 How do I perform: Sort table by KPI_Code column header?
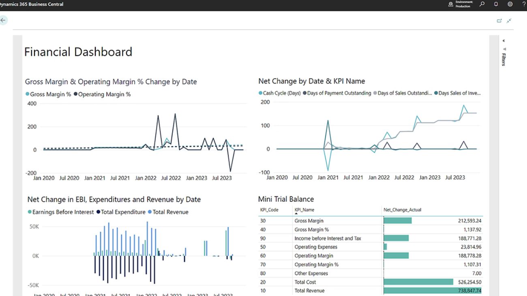click(x=269, y=210)
